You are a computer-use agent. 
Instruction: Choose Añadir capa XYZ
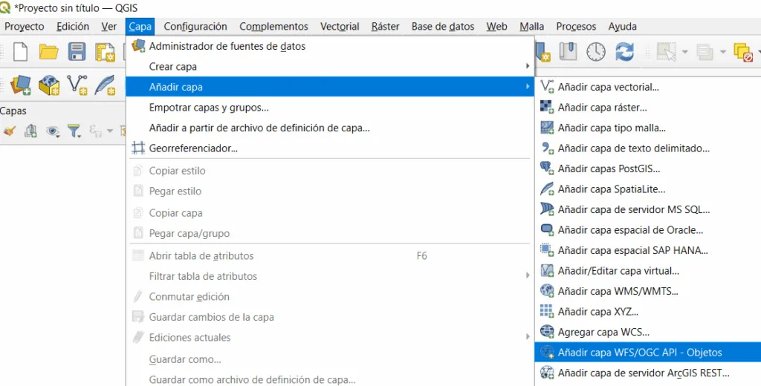point(648,311)
